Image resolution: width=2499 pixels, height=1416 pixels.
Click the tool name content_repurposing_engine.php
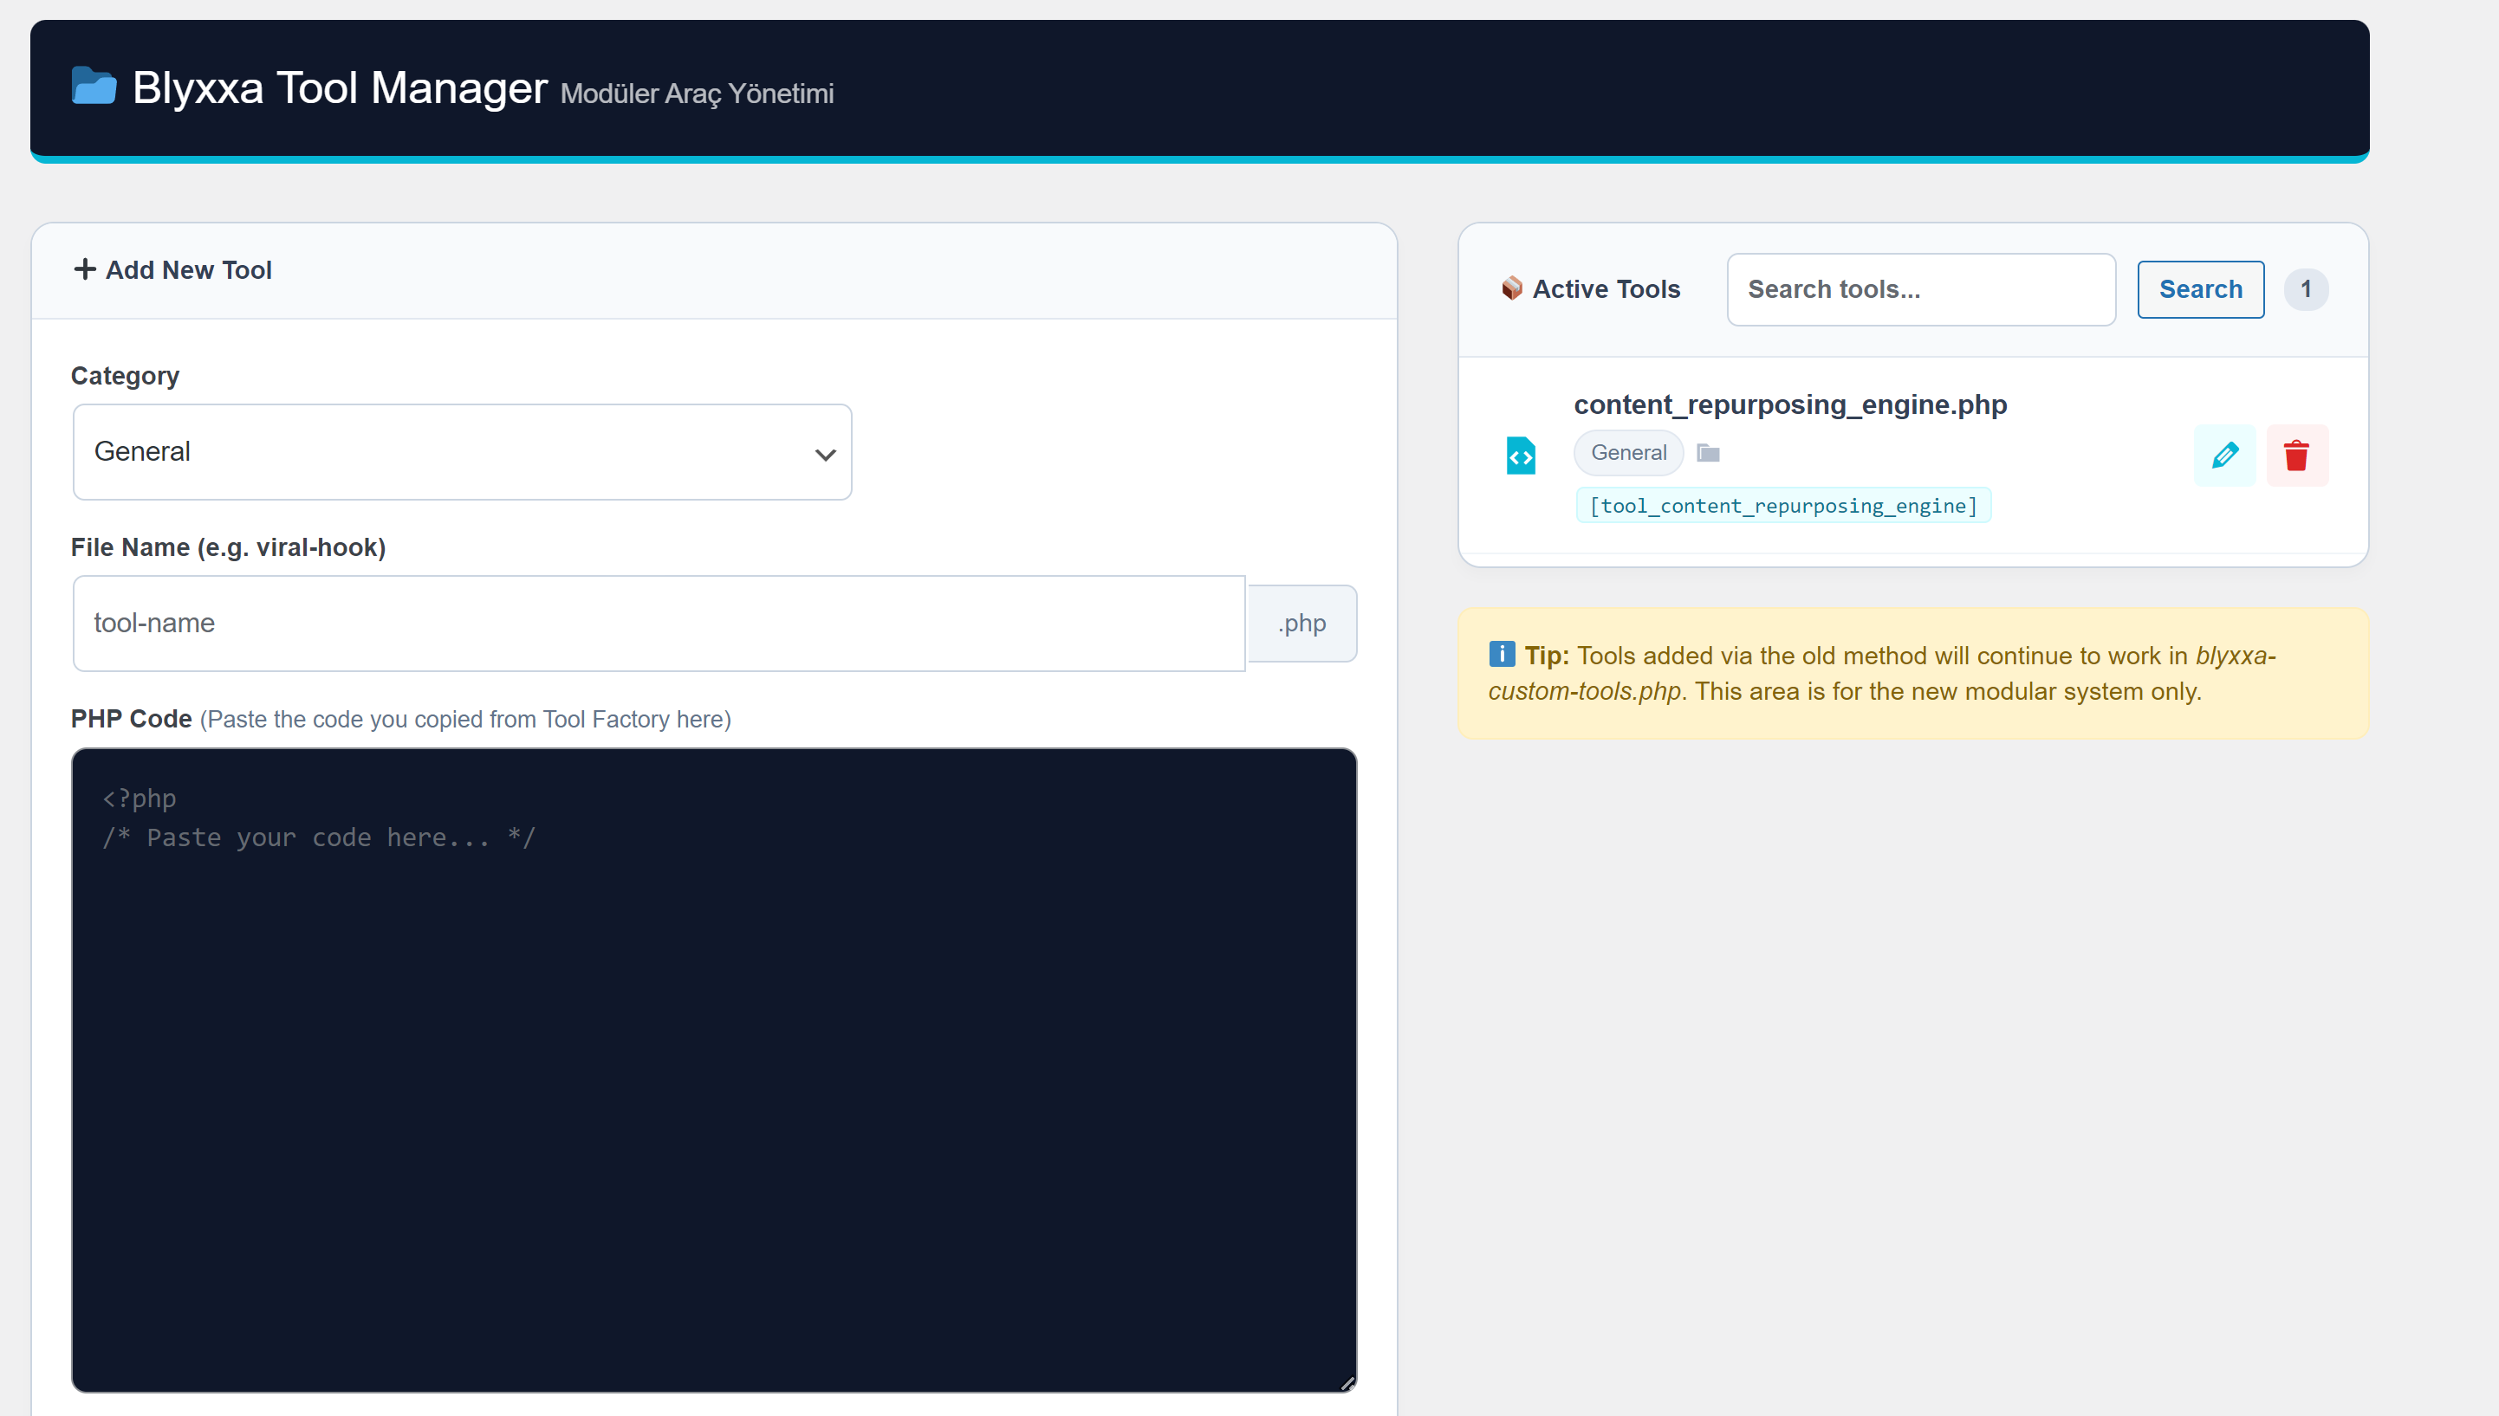coord(1791,404)
